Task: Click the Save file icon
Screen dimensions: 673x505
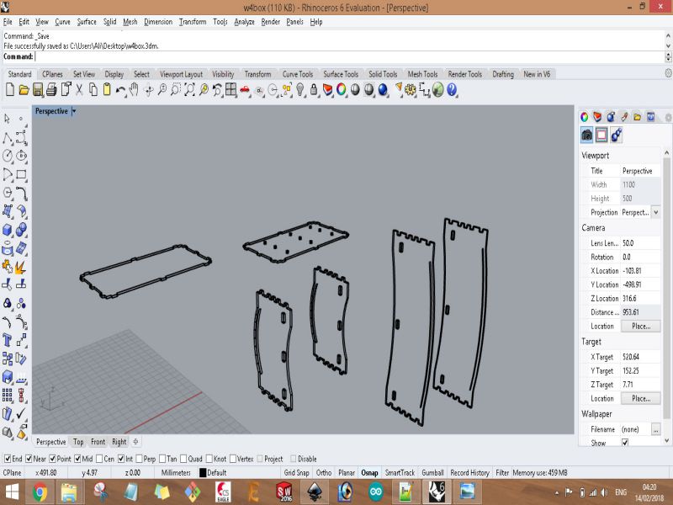Action: 38,89
